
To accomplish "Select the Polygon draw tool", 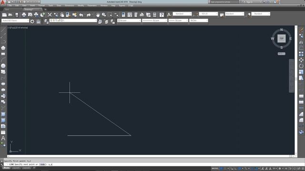I will (3, 48).
